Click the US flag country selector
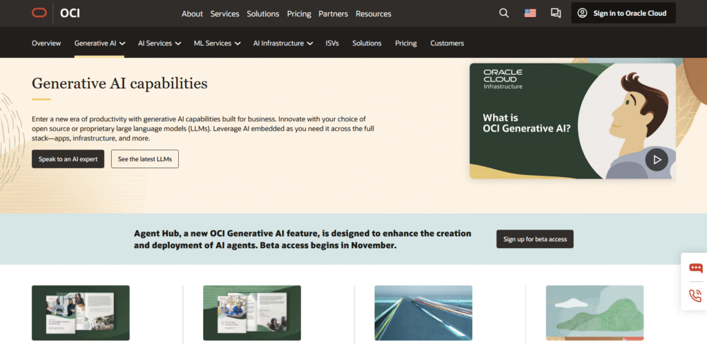This screenshot has width=707, height=344. [x=530, y=13]
